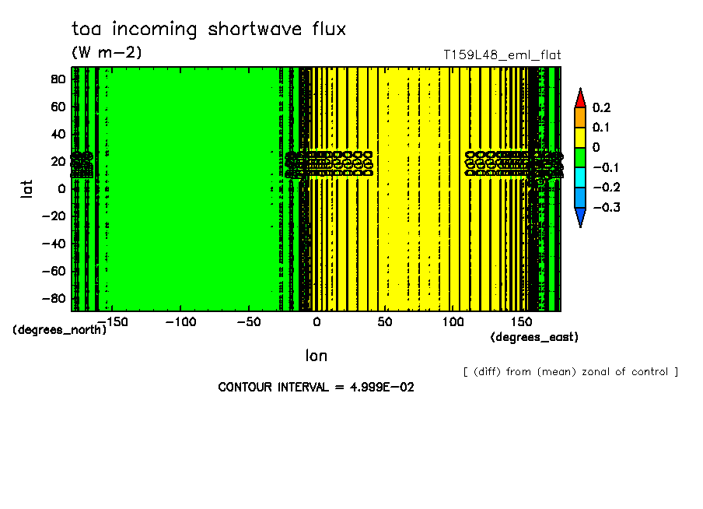
Task: Click the plot title 'toa incoming shortwave flux'
Action: (208, 30)
